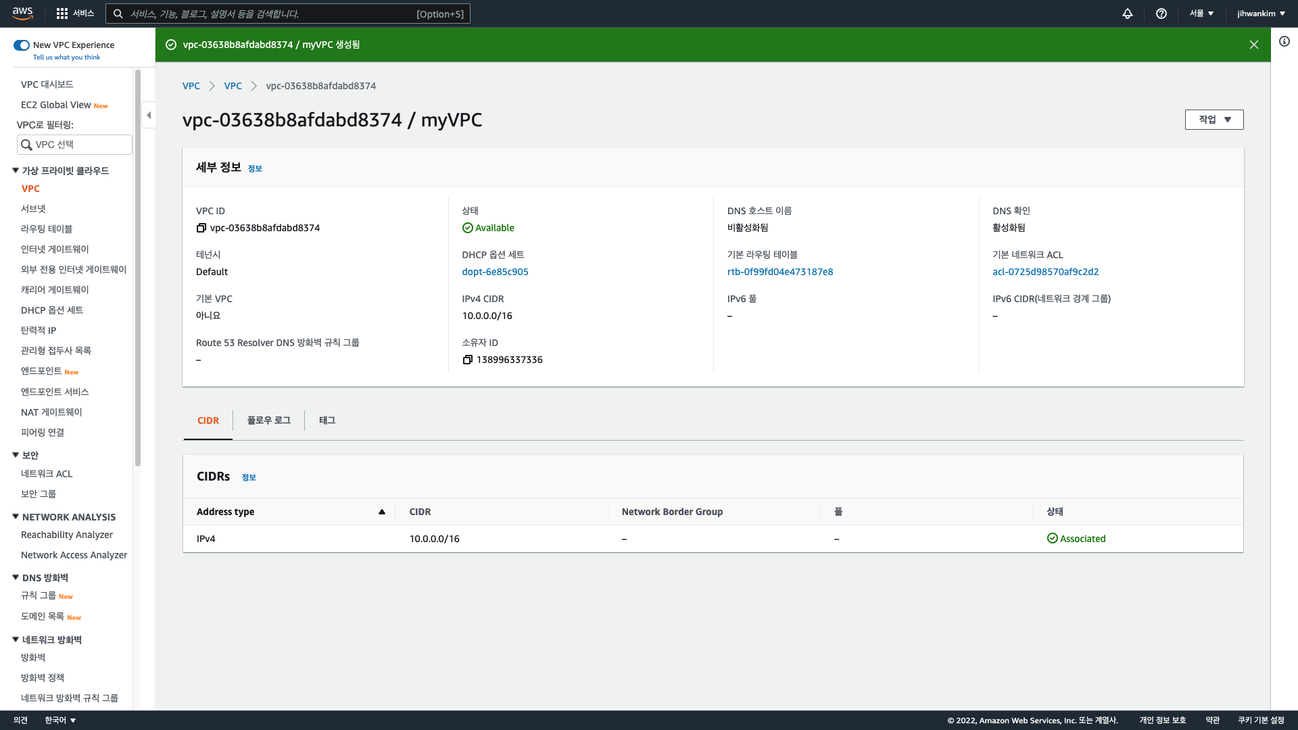The image size is (1298, 730).
Task: Click the AWS logo home icon
Action: [x=22, y=13]
